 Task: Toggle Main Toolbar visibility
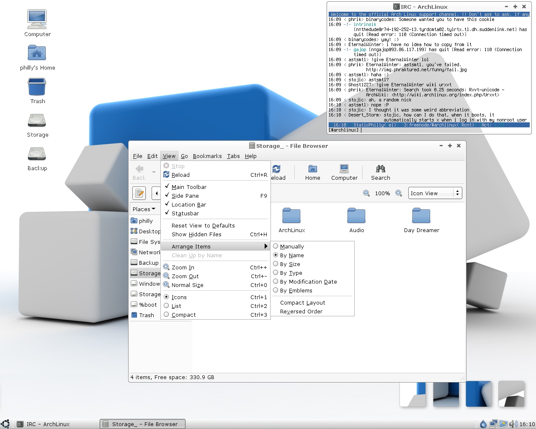216,187
